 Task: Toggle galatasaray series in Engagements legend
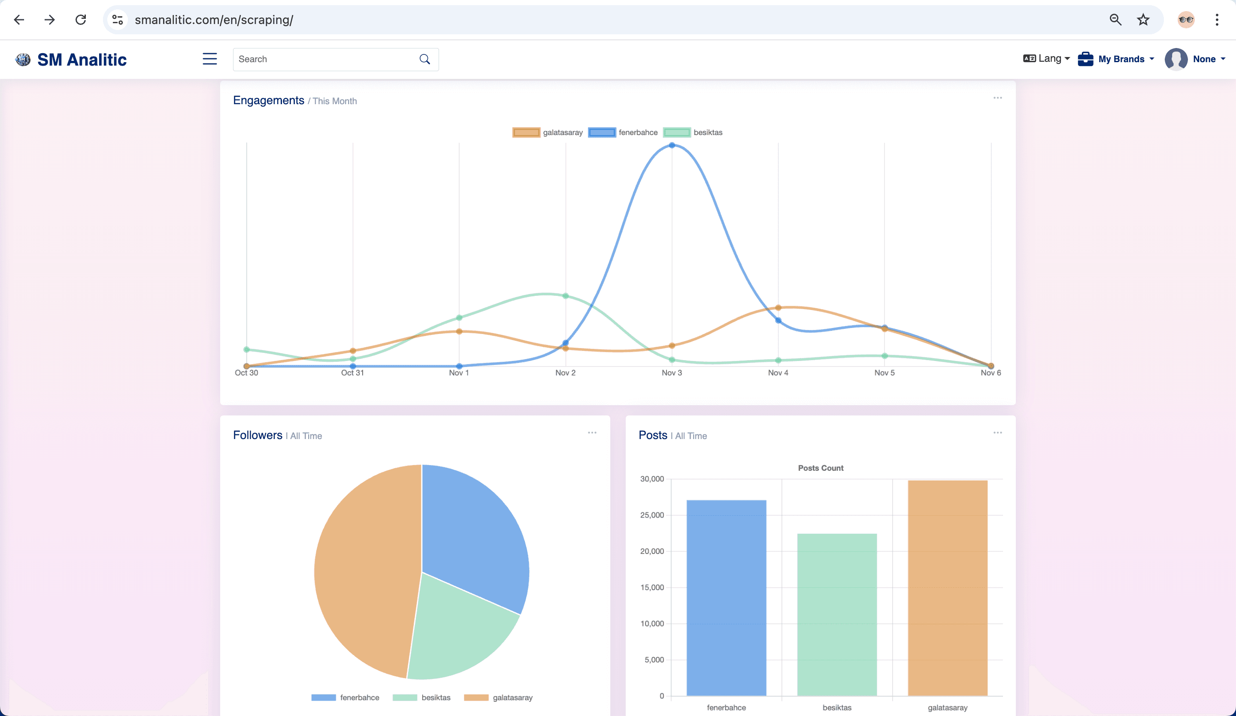(x=547, y=132)
